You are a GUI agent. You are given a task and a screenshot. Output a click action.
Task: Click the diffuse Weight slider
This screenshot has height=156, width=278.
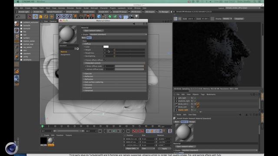click(130, 50)
